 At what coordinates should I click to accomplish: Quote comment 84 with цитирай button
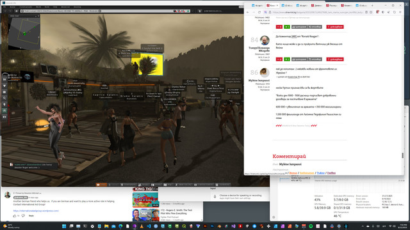(299, 59)
